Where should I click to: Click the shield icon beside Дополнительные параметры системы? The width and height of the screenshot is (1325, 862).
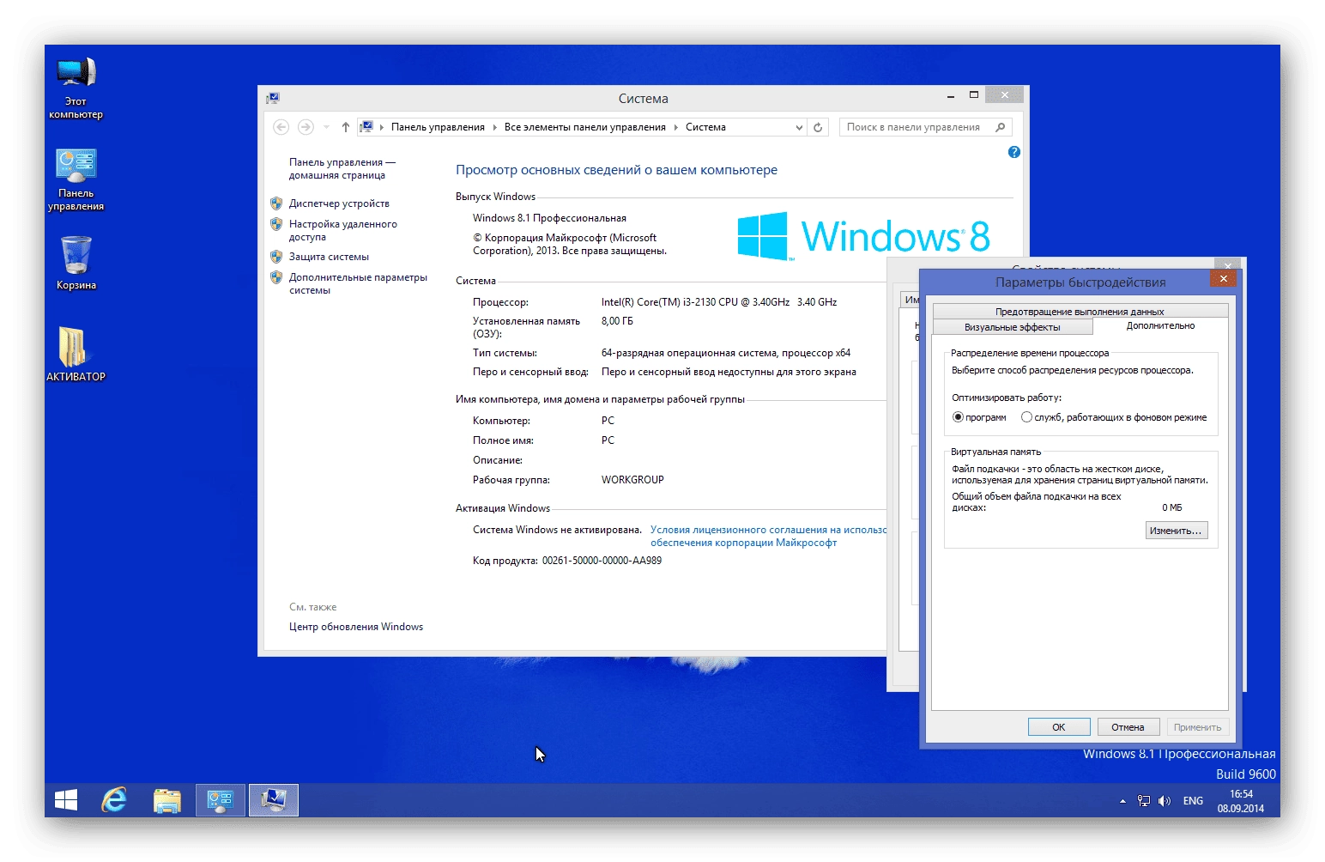click(x=276, y=277)
